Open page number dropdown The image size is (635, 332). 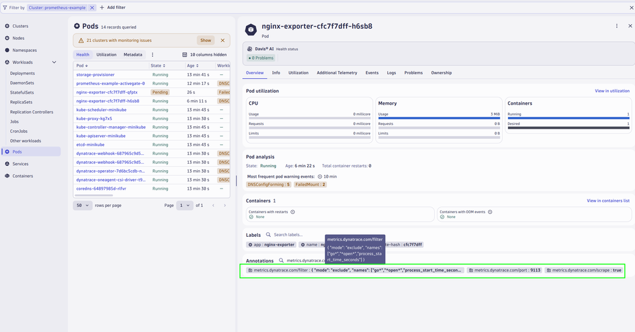[185, 206]
